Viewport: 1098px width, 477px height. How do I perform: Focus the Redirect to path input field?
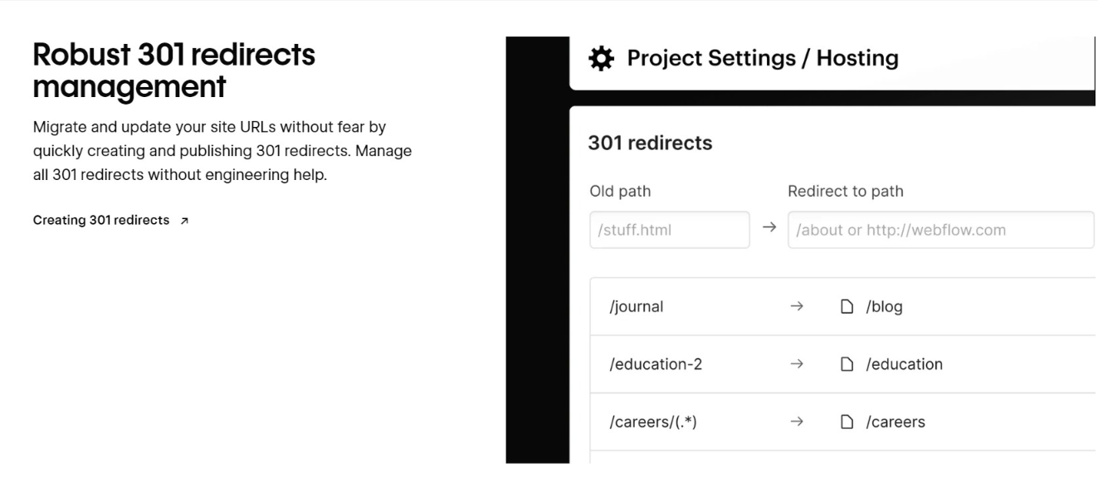pyautogui.click(x=940, y=231)
